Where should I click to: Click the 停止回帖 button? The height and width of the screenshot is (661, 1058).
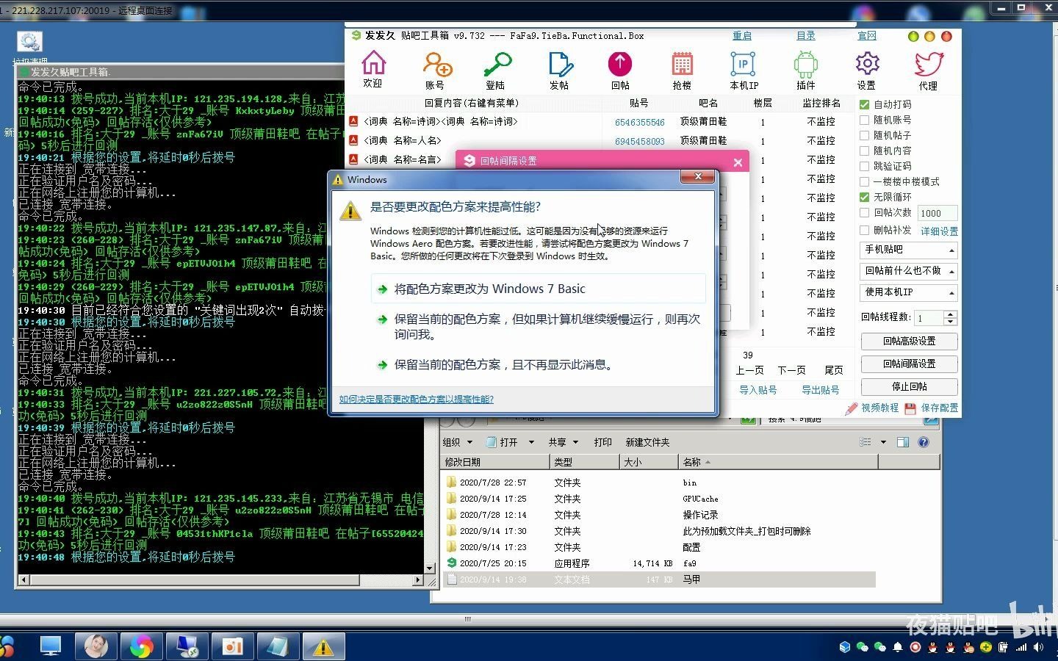[910, 386]
